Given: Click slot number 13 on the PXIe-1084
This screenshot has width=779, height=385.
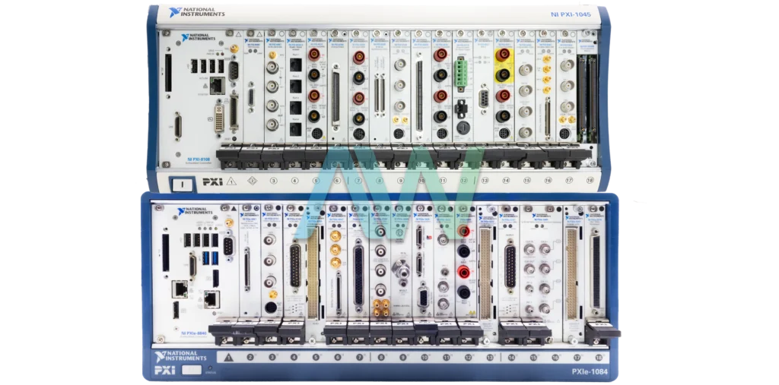Looking at the screenshot, I should (491, 357).
